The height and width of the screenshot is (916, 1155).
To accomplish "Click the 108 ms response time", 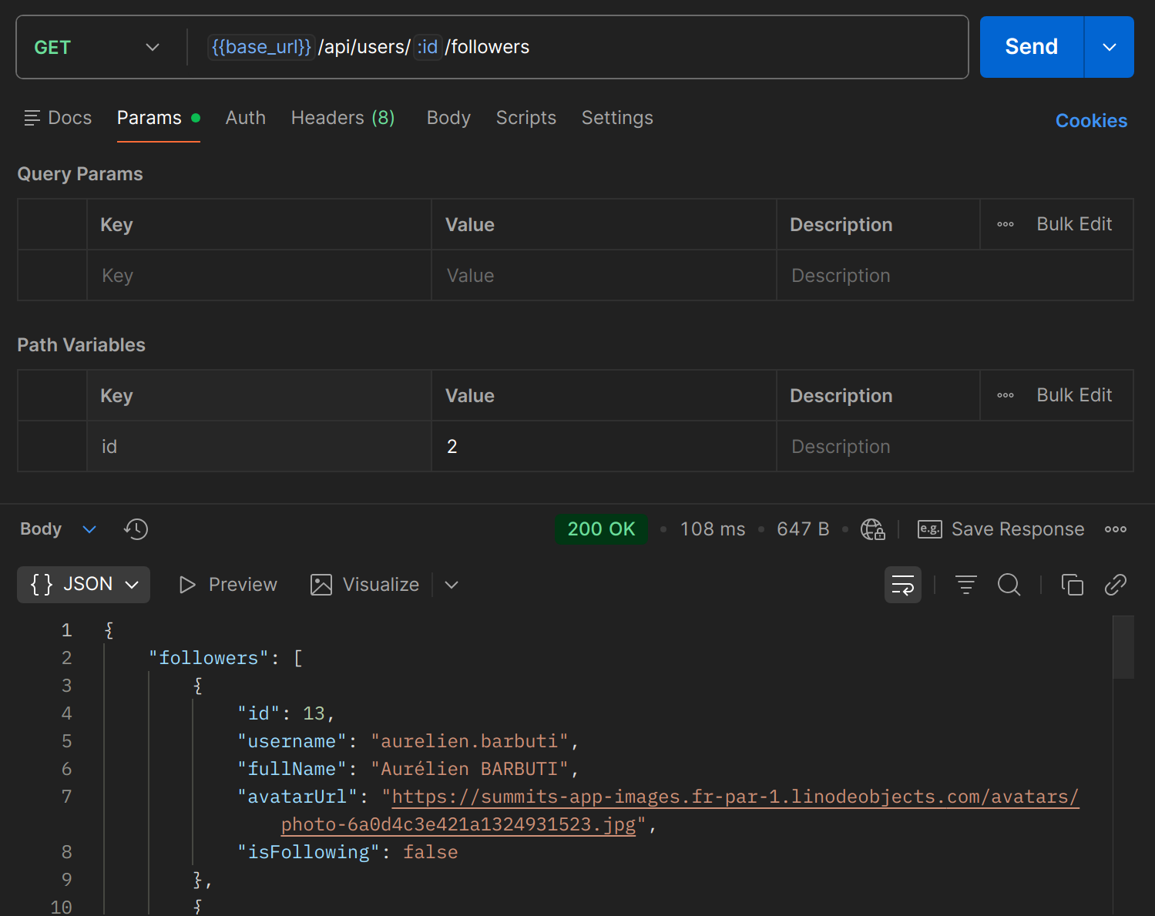I will [713, 529].
